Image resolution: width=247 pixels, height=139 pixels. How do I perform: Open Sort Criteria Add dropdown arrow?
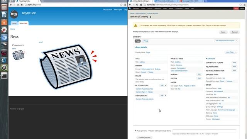point(166,95)
